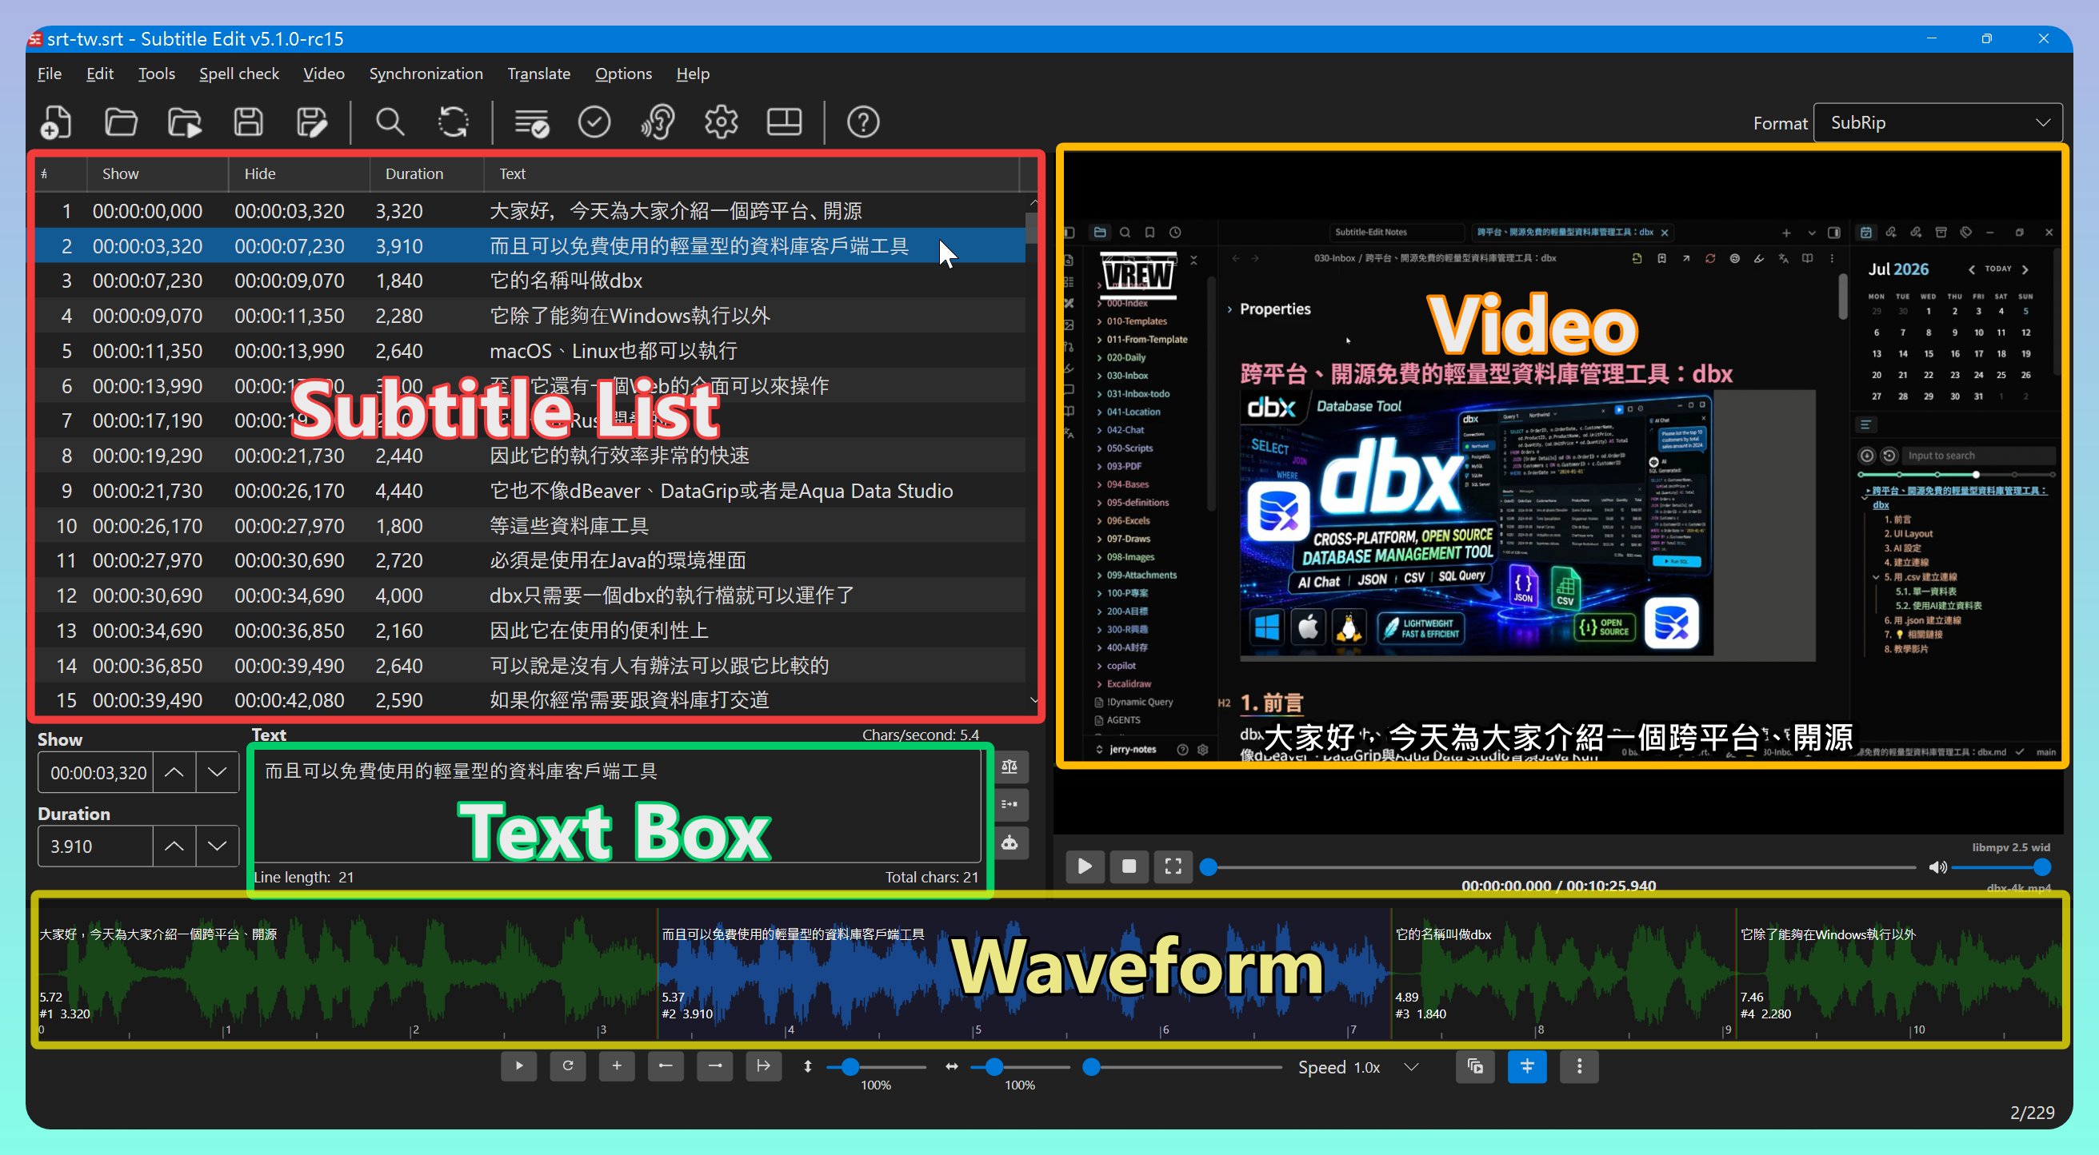Click the Save As floppy-with-pencil icon
This screenshot has width=2099, height=1155.
(x=311, y=123)
